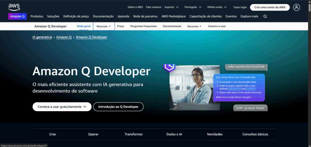311x147 pixels.
Task: Click Amazon Q breadcrumb link
Action: pos(64,37)
